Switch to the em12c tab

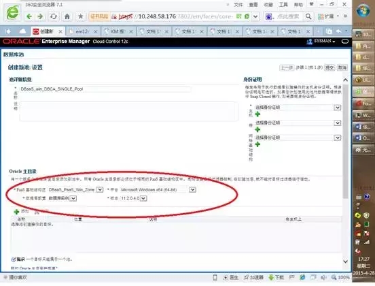82,31
